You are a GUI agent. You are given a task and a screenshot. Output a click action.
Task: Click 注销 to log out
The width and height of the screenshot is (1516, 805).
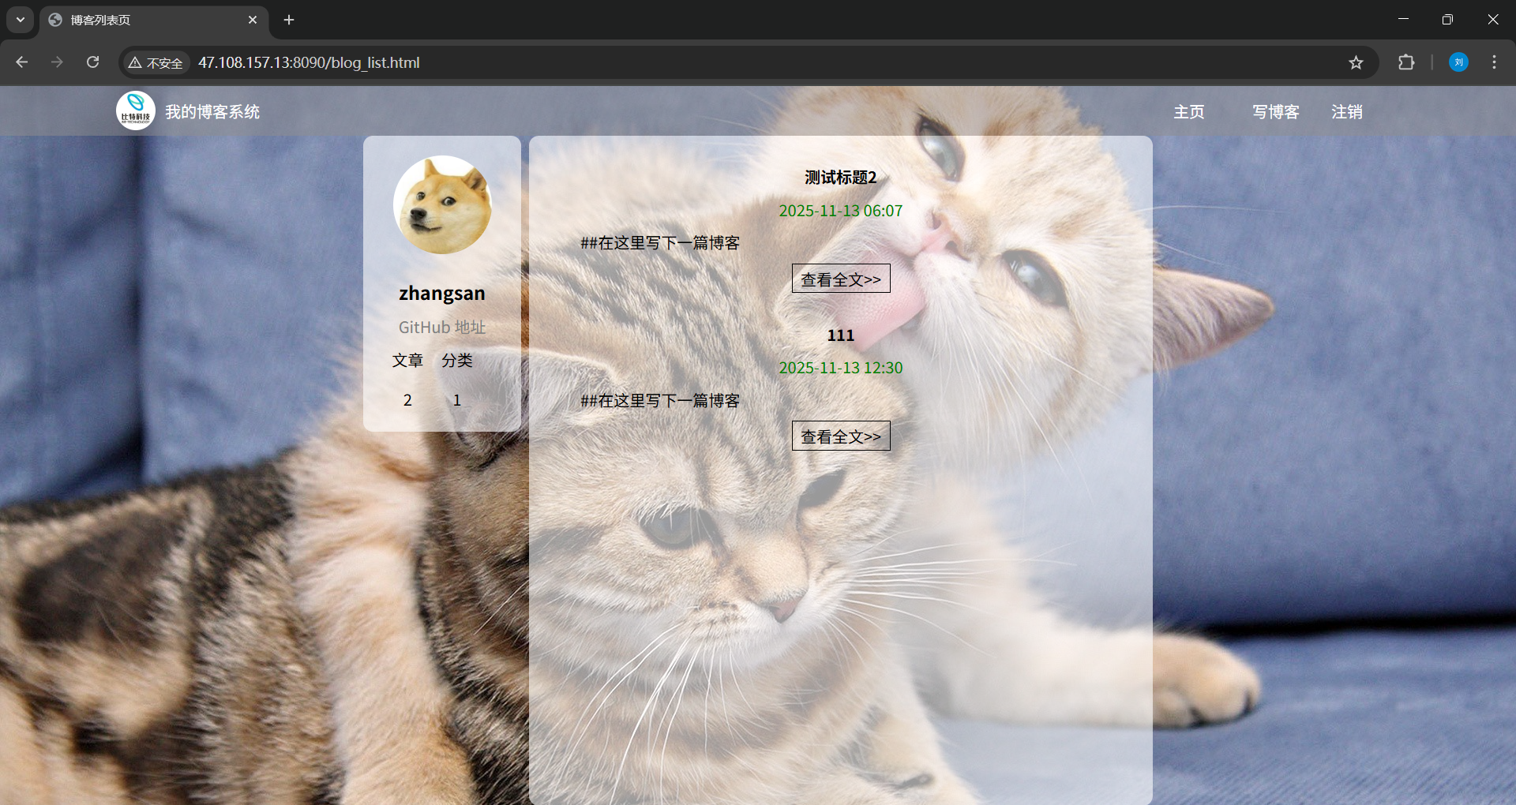coord(1347,112)
